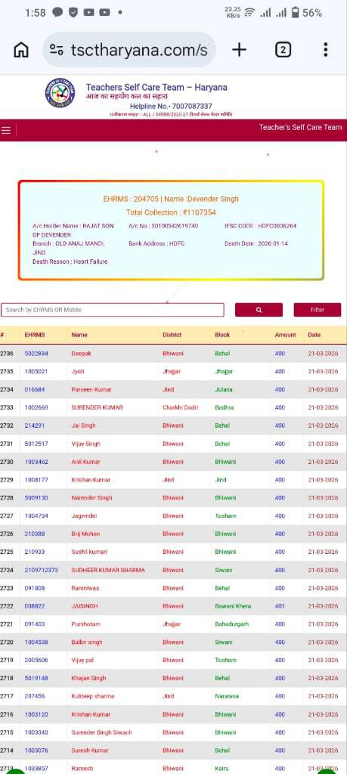The image size is (347, 774).
Task: Click the A/c No 50100542619740 text
Action: point(163,225)
